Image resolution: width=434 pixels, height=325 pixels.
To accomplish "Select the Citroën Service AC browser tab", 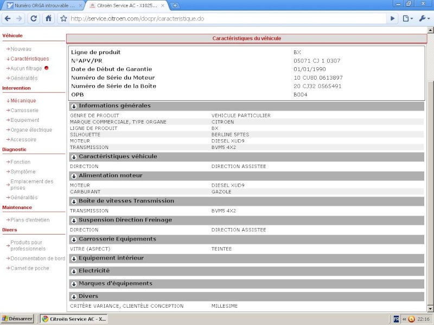I will pos(127,5).
